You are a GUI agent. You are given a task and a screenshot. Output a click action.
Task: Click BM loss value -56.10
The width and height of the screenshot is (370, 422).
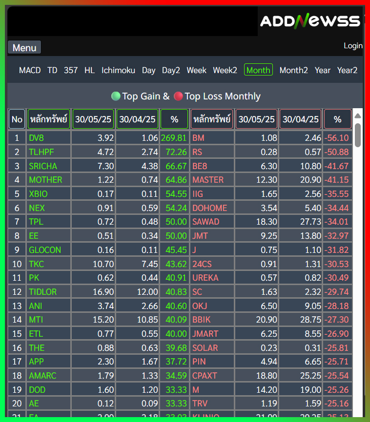point(336,138)
